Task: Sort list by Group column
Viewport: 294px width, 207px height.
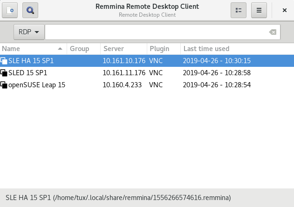Action: point(83,49)
